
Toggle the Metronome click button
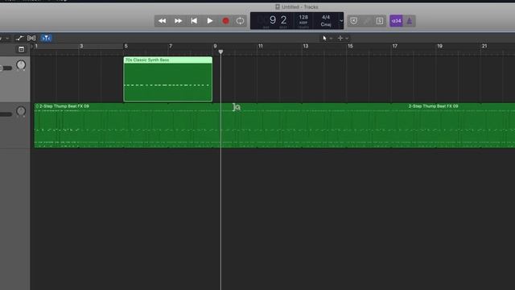410,21
